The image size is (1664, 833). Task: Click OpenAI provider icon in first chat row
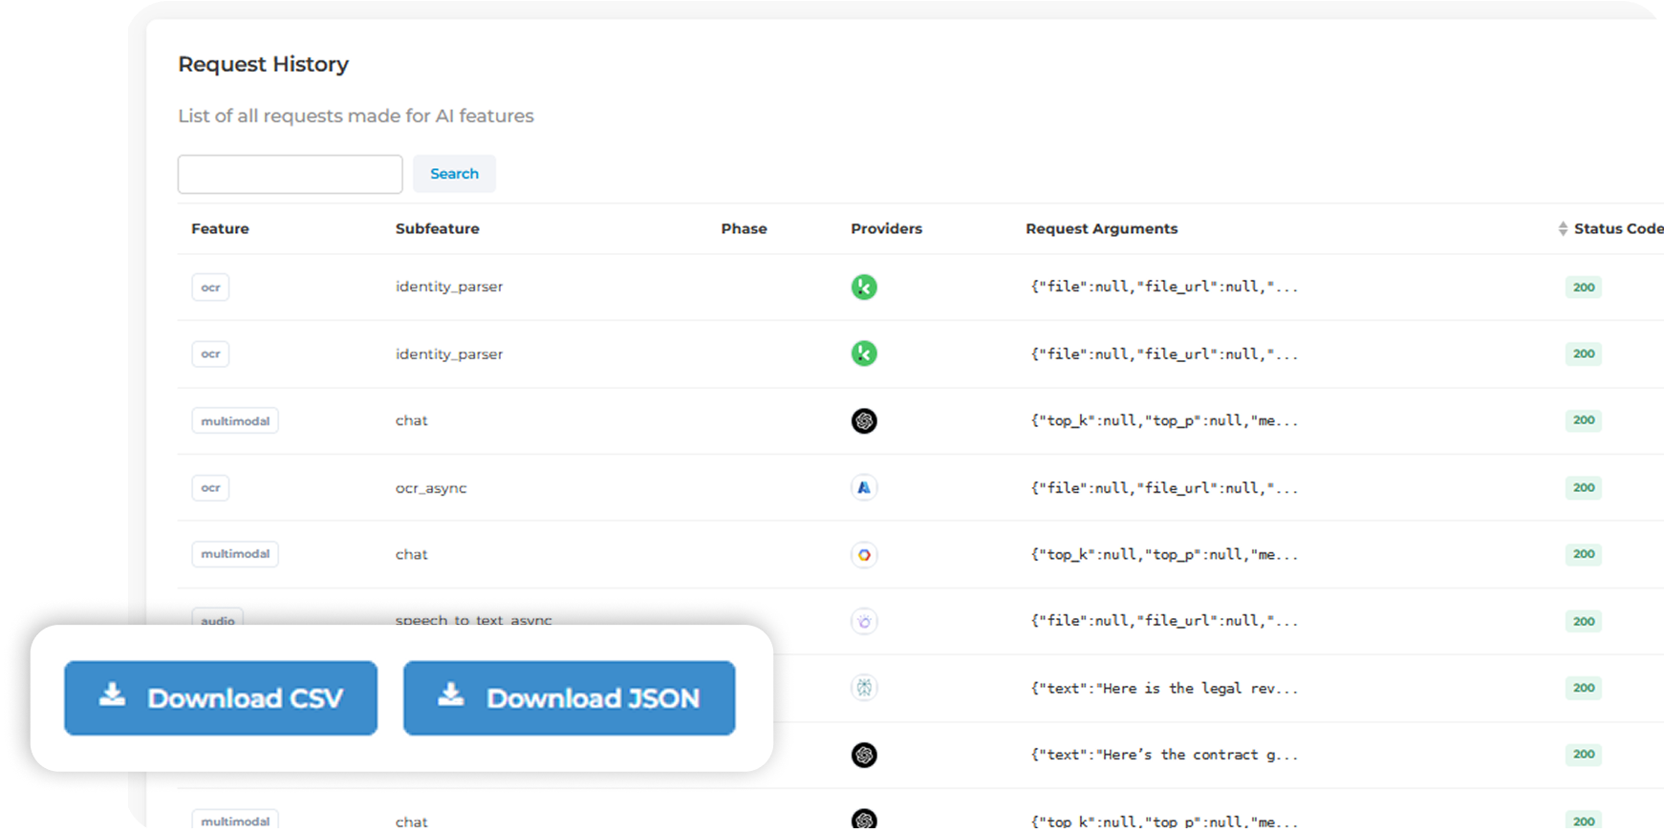tap(864, 420)
